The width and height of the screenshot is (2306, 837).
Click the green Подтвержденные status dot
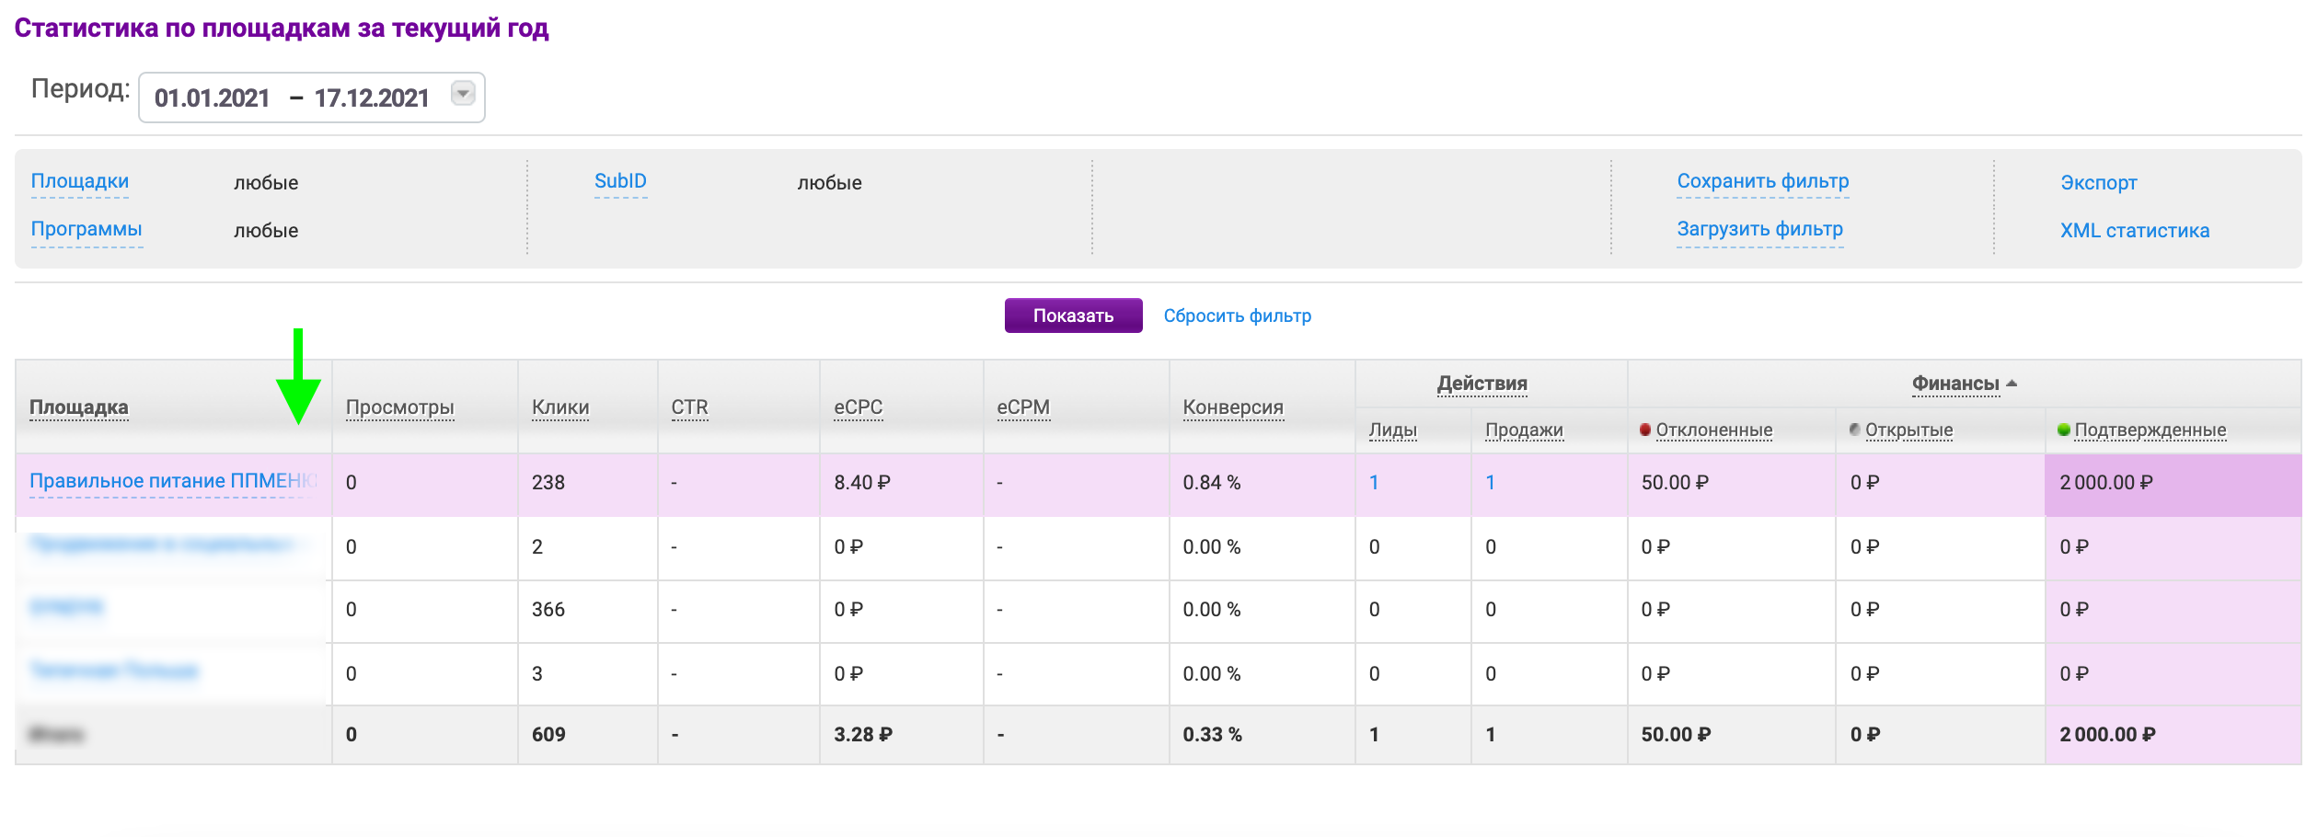tap(2064, 430)
